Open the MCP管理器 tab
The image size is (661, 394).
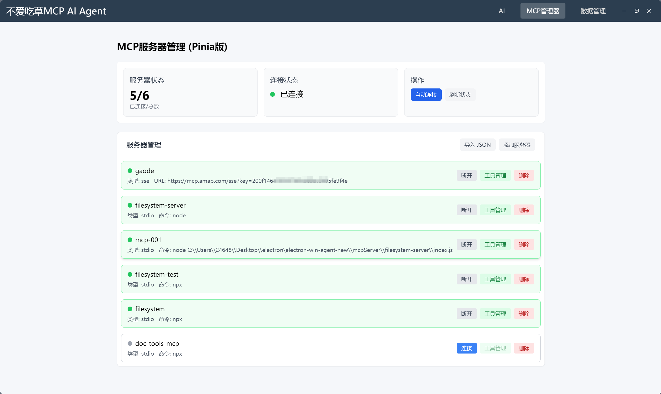tap(543, 11)
